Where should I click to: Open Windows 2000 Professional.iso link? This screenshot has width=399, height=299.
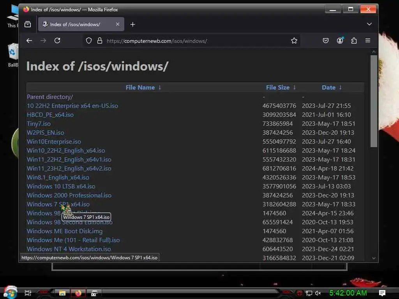69,195
